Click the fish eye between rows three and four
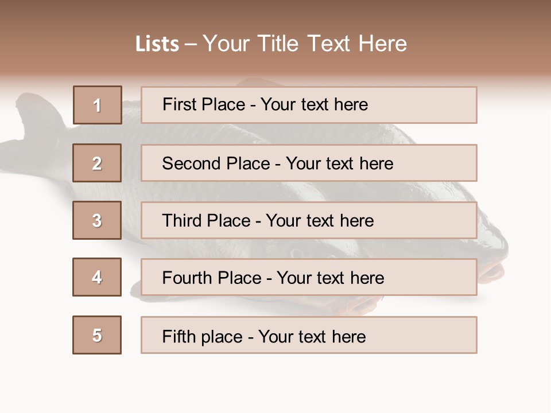Screen dimensions: 551x413 (x=297, y=251)
